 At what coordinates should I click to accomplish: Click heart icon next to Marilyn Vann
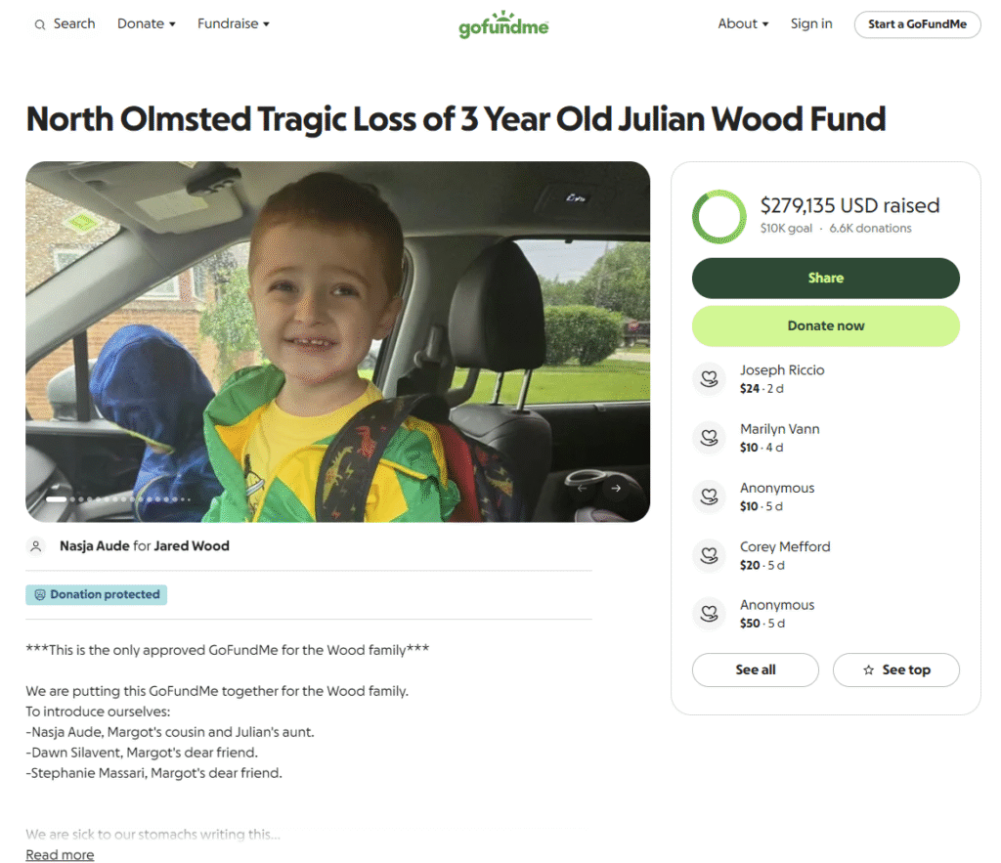point(710,438)
